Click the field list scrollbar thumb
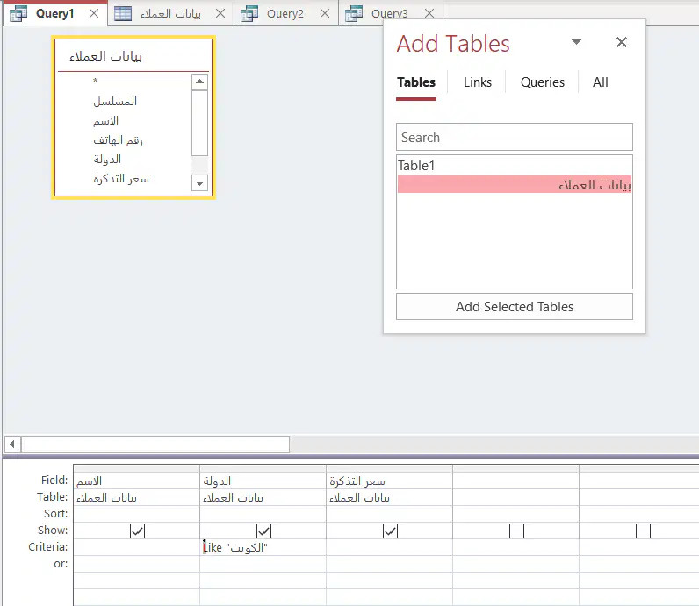The width and height of the screenshot is (699, 606). click(x=199, y=123)
